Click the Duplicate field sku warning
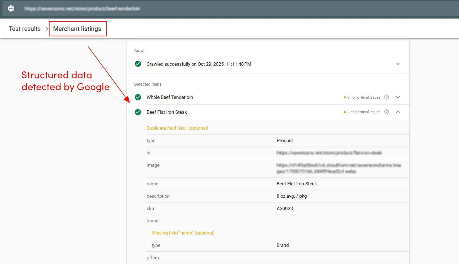The height and width of the screenshot is (264, 459). [x=177, y=128]
